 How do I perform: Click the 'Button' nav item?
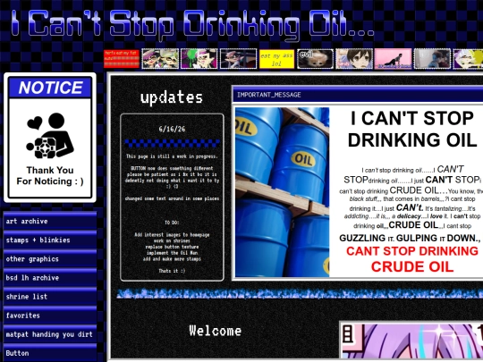click(50, 352)
